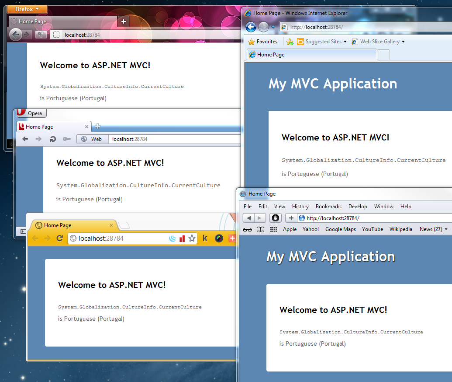Open the Develop menu in Safari
The width and height of the screenshot is (452, 382).
point(358,207)
